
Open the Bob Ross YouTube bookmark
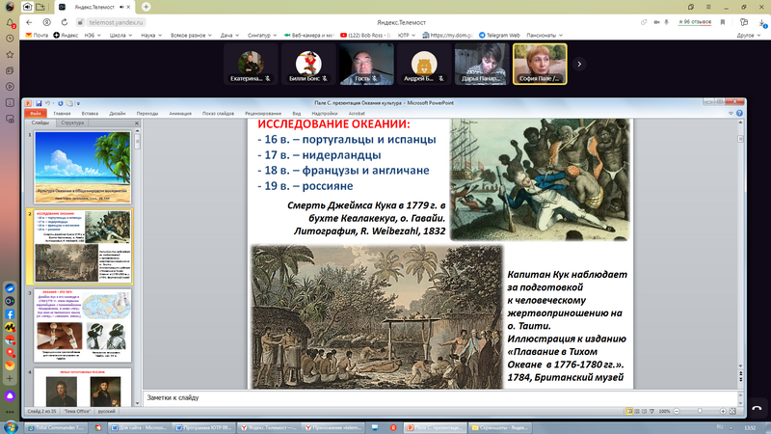tap(365, 35)
